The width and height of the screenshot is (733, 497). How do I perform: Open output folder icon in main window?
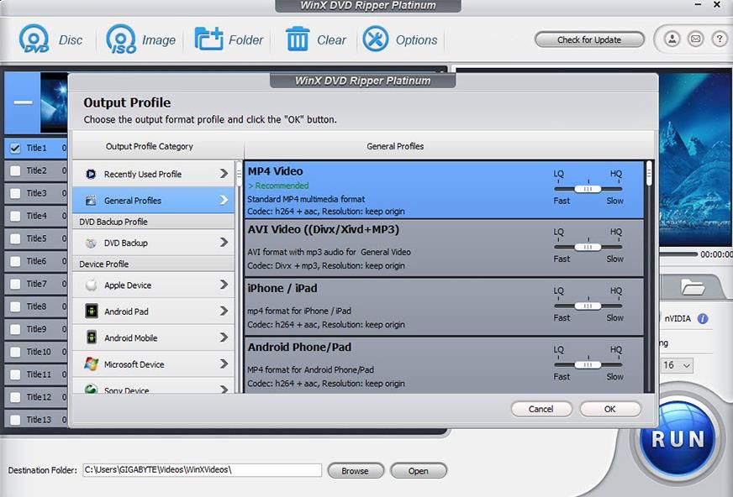(x=693, y=287)
